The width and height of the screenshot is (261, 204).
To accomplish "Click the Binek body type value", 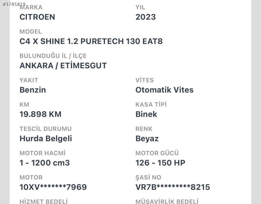I will pos(146,114).
